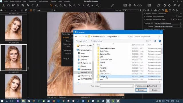Open the Color tool tab (three circles)
Screen dimensions: 183x103
click(x=155, y=10)
